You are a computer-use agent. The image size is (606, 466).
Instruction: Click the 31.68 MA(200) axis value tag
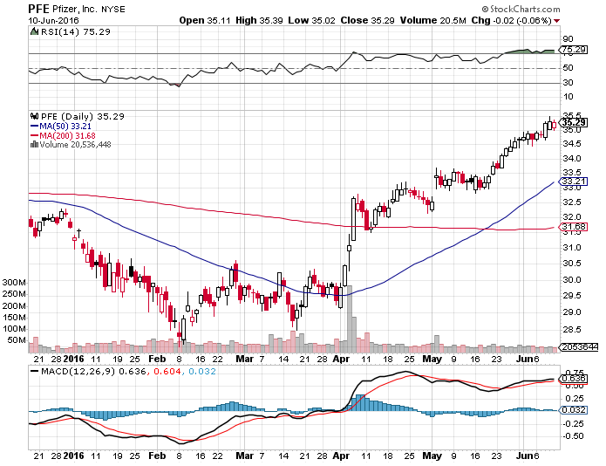574,227
